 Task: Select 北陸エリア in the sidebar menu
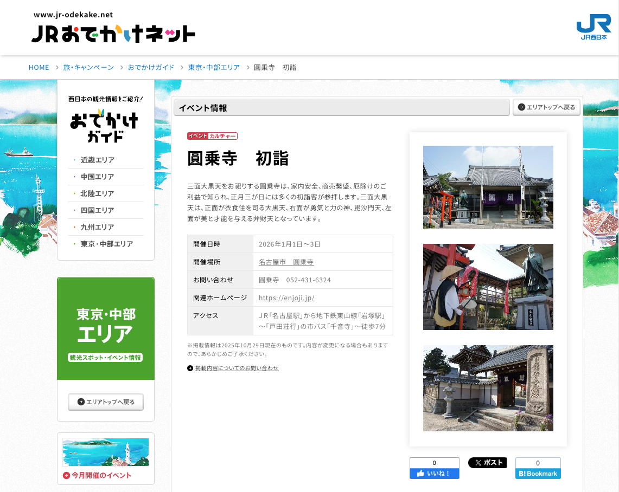(x=98, y=193)
